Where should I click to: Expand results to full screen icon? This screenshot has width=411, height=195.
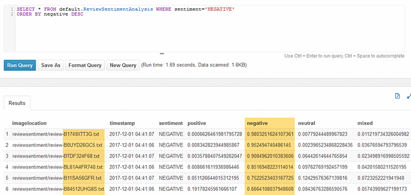coord(409,96)
